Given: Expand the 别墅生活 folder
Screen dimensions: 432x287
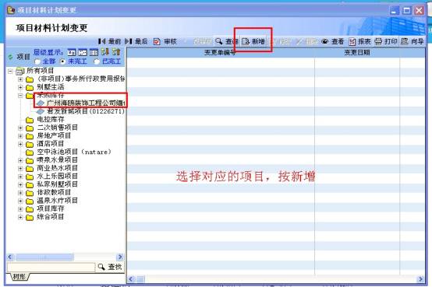Looking at the screenshot, I should tap(20, 87).
